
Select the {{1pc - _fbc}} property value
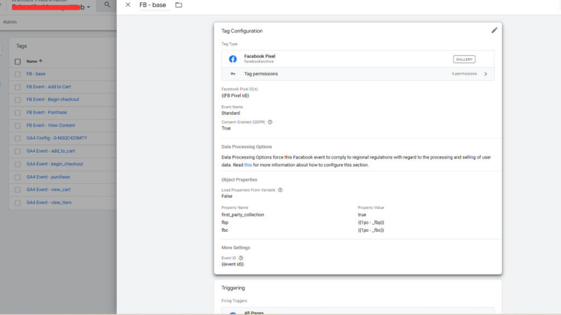371,230
